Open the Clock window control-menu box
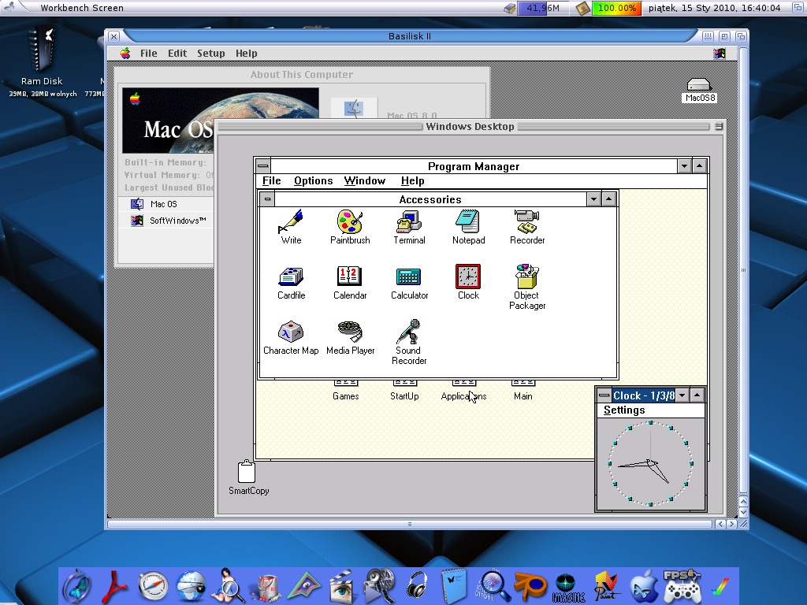807x605 pixels. [604, 395]
